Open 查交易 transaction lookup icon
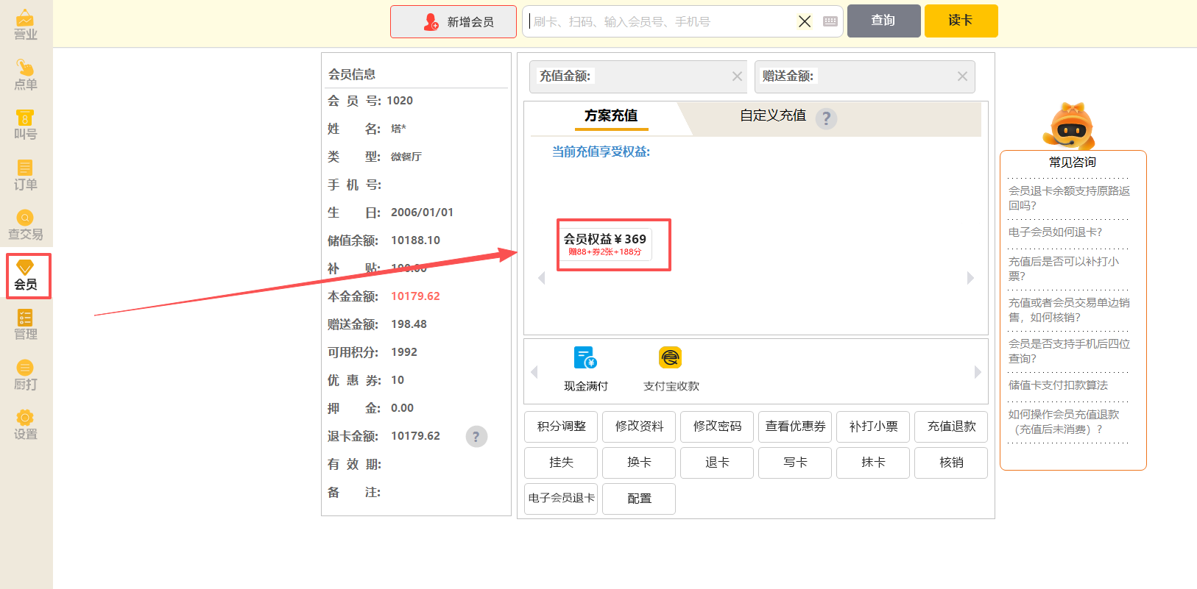Screen dimensions: 1197x589 [x=26, y=225]
